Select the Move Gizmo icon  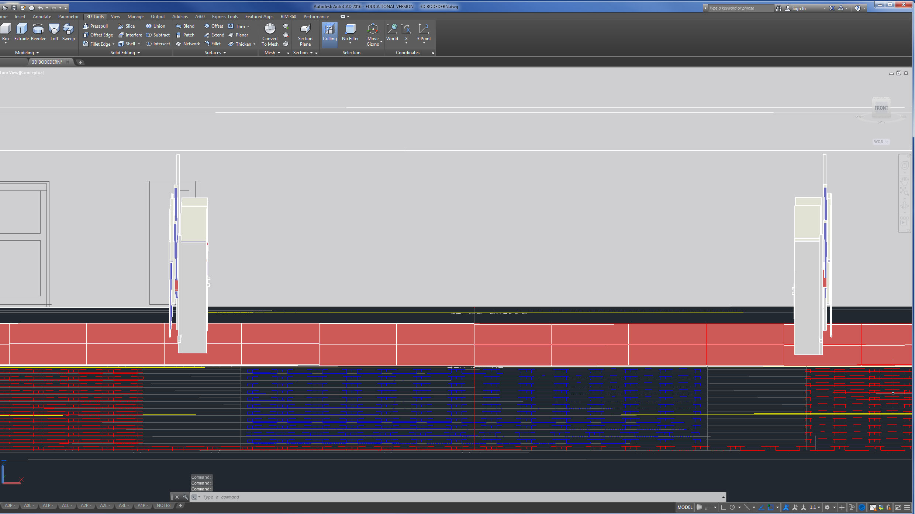coord(373,29)
